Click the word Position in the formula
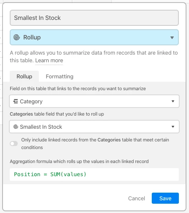Image resolution: width=189 pixels, height=213 pixels. [x=27, y=174]
